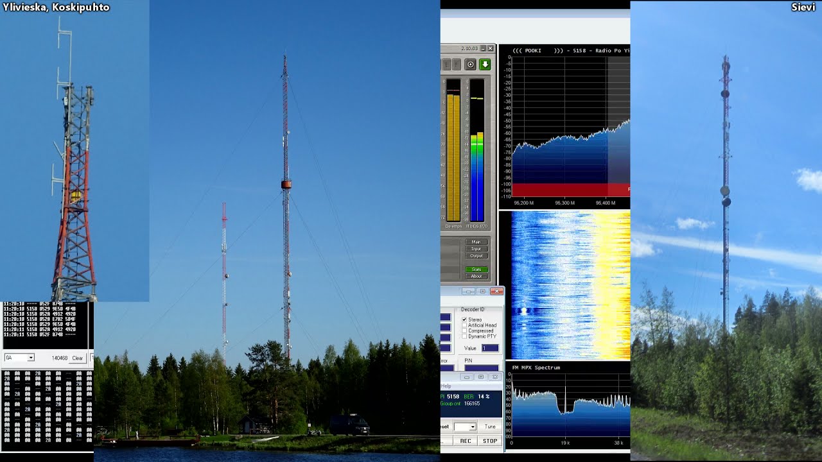Click the 19 k label on MPX spectrum
This screenshot has height=462, width=822.
pos(565,443)
